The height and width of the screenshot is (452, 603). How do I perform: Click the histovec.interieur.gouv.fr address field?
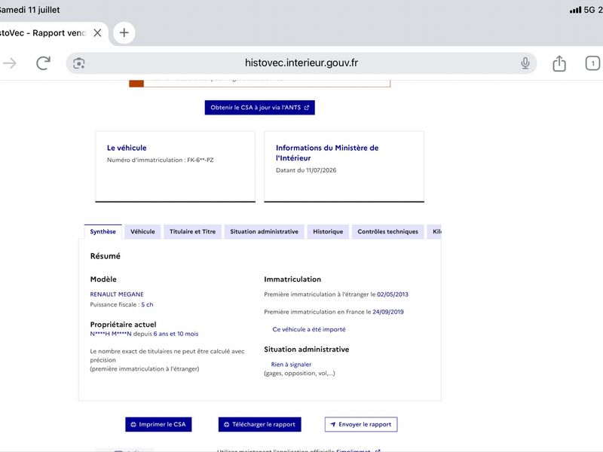[x=301, y=63]
